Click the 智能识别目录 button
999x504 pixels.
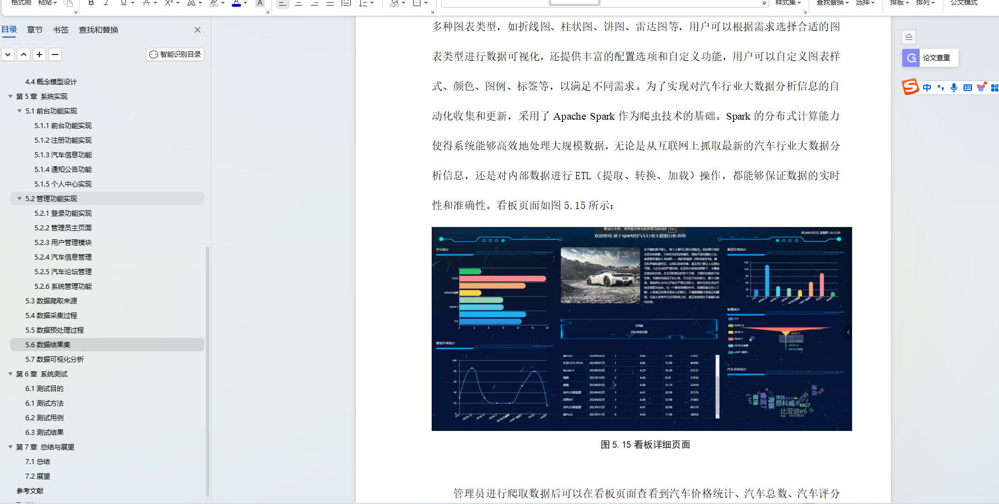[175, 55]
